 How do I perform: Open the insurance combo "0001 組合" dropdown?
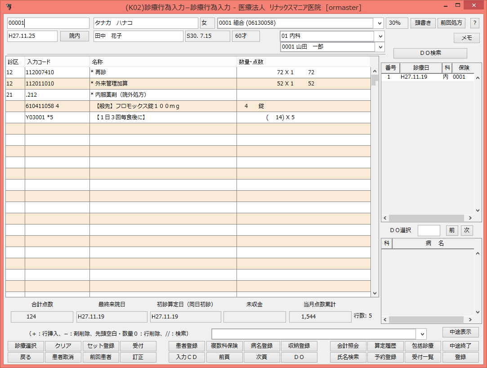pos(380,23)
